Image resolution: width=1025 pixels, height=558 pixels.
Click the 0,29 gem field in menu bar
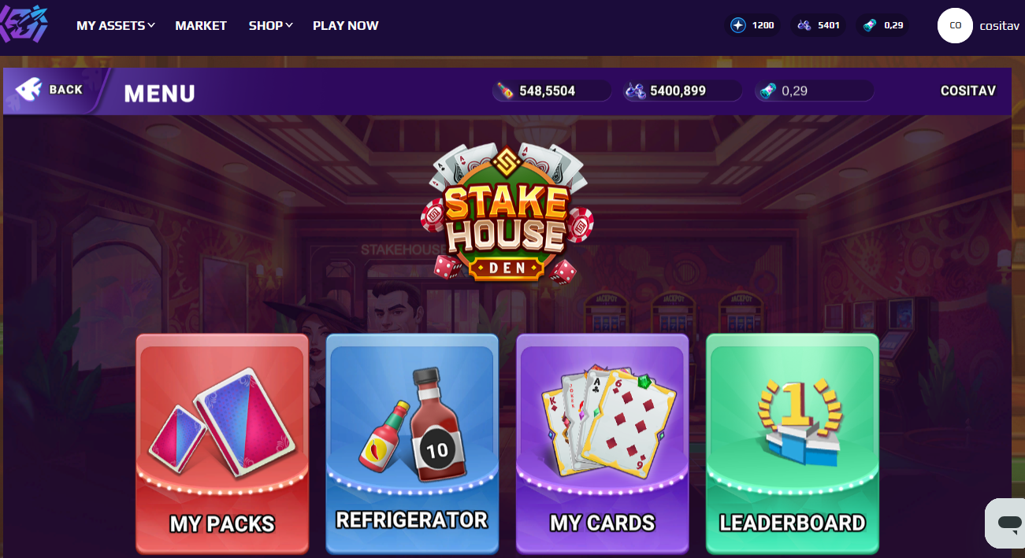pyautogui.click(x=815, y=91)
